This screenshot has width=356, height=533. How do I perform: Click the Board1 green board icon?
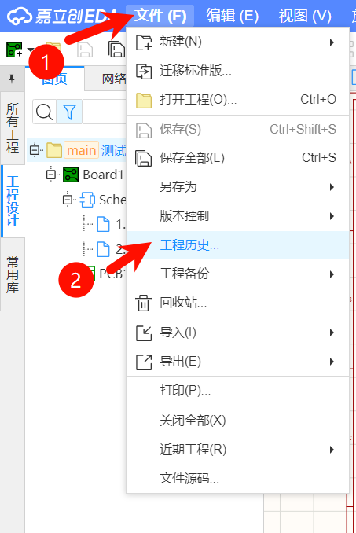click(x=71, y=175)
